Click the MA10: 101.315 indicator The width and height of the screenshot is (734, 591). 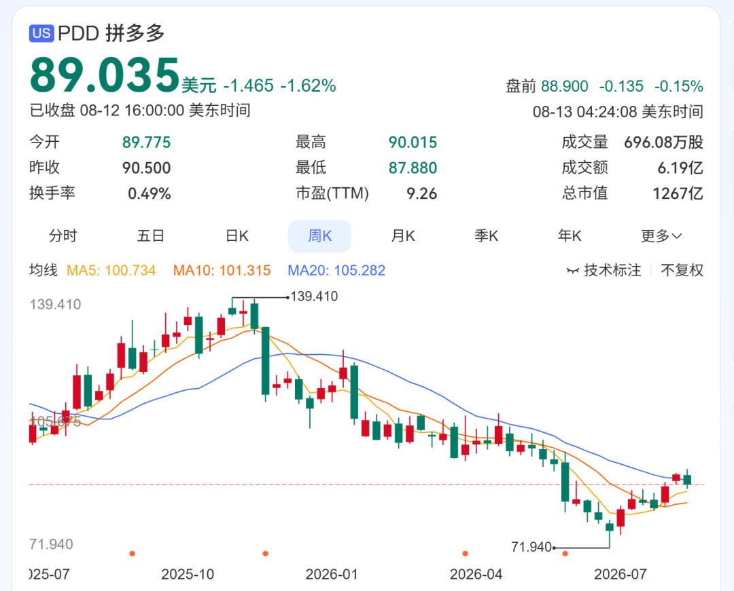(x=222, y=270)
